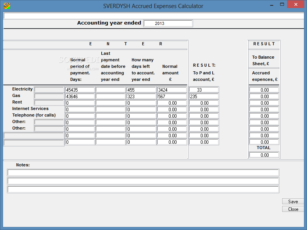
Task: Click the Telephone (for calls) label
Action: pyautogui.click(x=34, y=115)
